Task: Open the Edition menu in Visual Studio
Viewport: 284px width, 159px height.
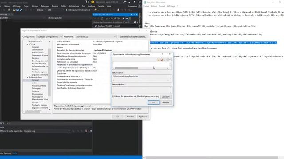Action: point(7,6)
